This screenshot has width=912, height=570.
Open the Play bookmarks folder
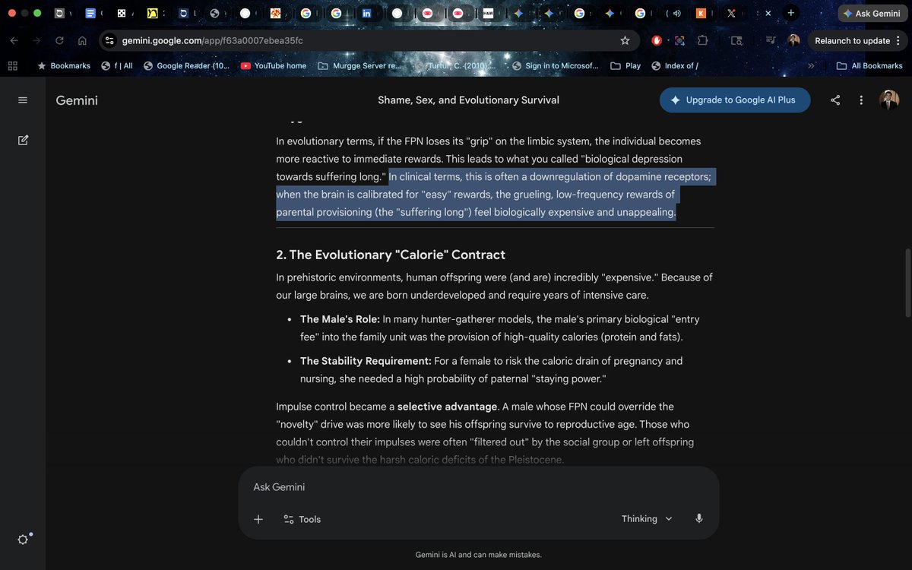coord(625,66)
